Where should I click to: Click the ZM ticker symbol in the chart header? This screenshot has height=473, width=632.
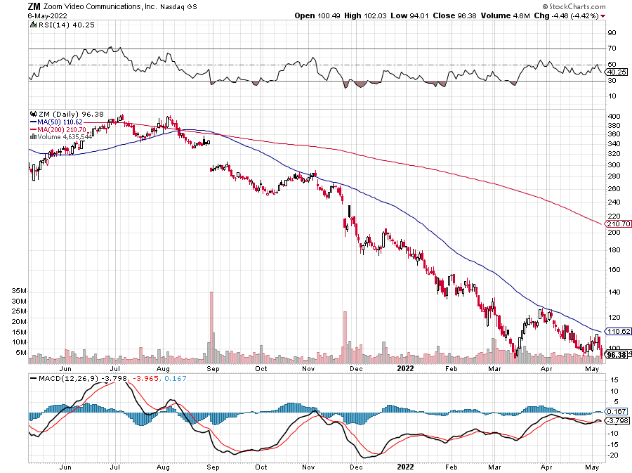tap(34, 6)
